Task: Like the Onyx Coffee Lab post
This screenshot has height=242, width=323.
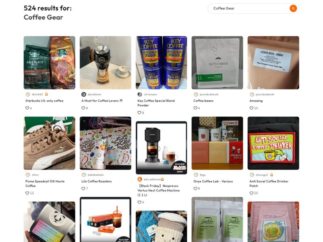Action: point(195,188)
